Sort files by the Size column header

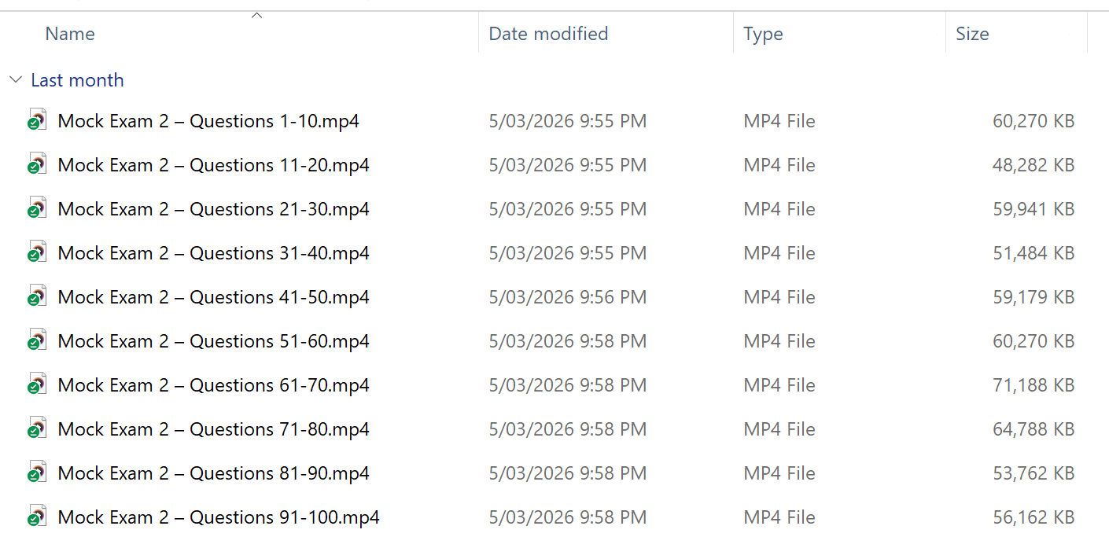[972, 34]
